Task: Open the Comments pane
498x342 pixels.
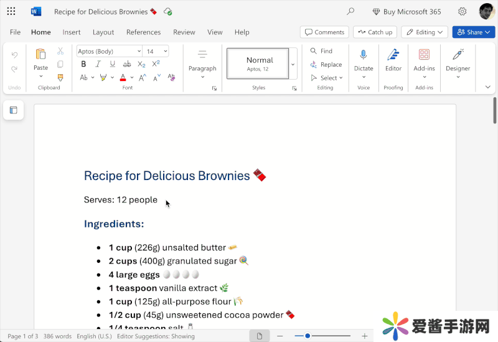Action: point(324,32)
